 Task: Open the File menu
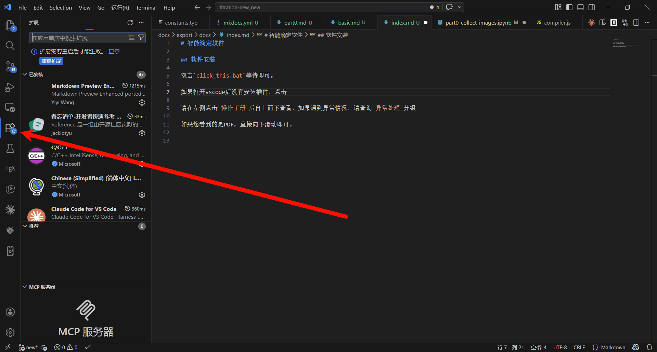click(23, 8)
